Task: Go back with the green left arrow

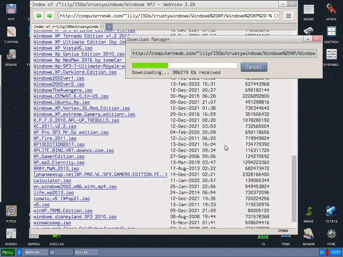Action: 39,16
